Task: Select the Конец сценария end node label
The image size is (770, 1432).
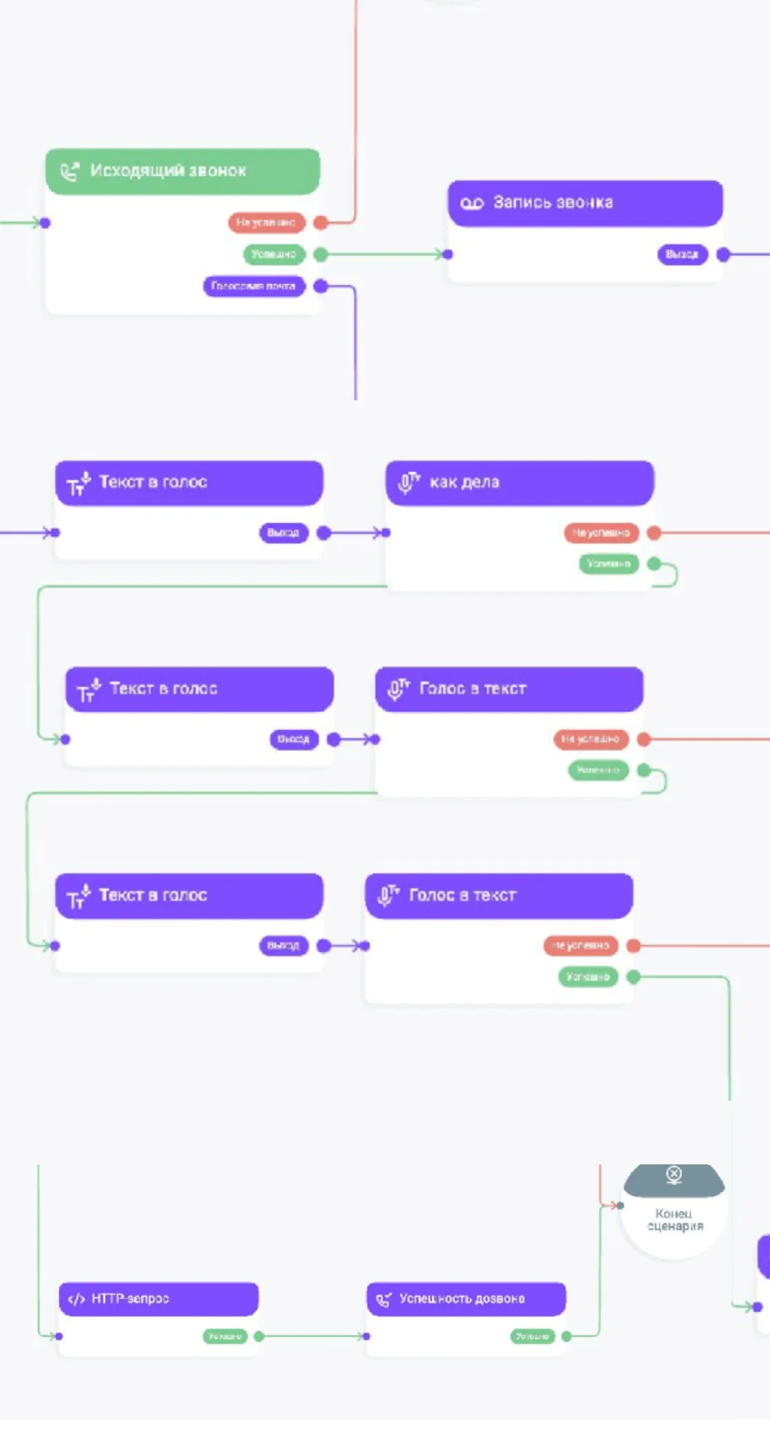Action: pyautogui.click(x=675, y=1220)
